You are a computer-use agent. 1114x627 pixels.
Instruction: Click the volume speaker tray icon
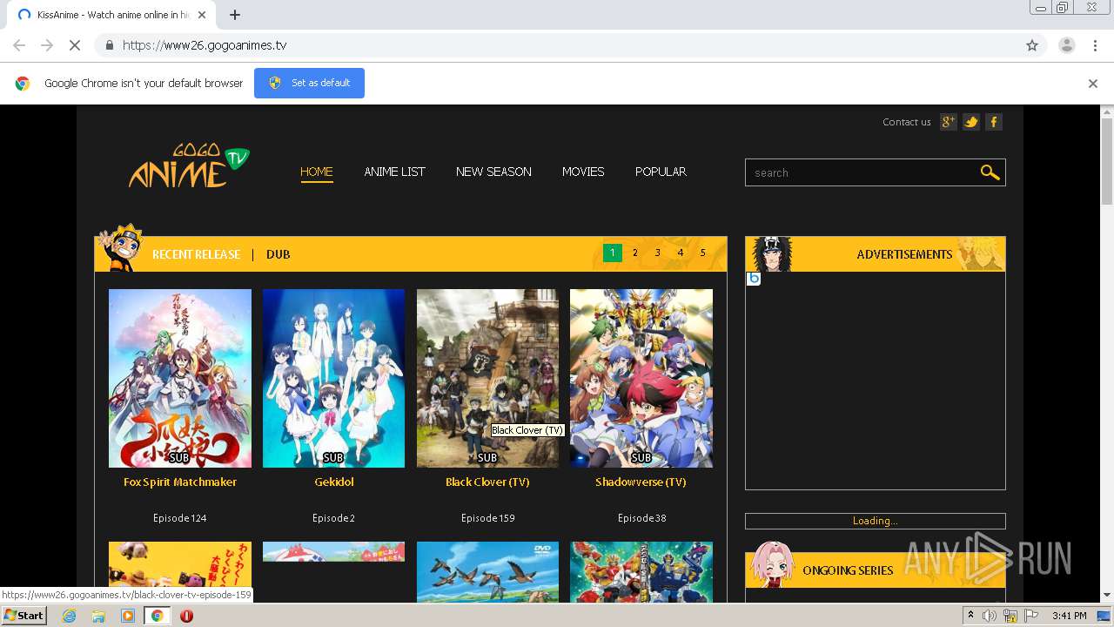point(990,616)
